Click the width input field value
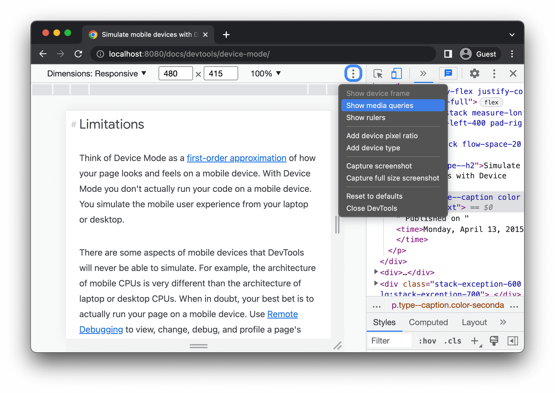 tap(175, 73)
